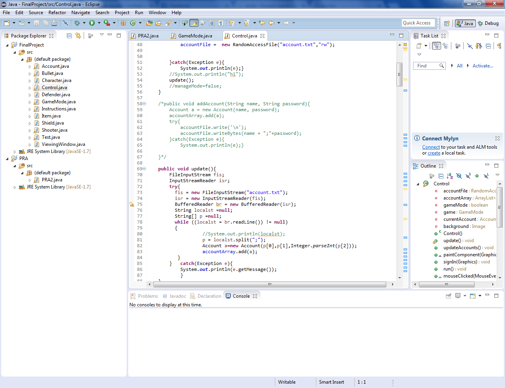505x388 pixels.
Task: Click the editor's vertical scrollbar thumb
Action: click(x=399, y=74)
